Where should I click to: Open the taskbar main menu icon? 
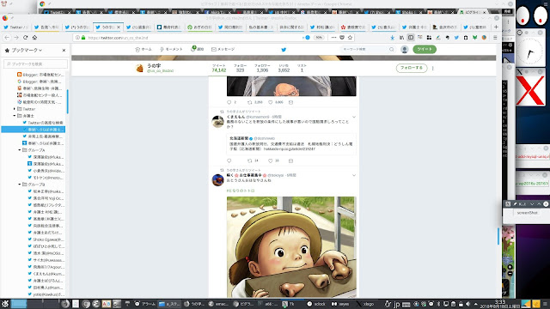point(5,304)
